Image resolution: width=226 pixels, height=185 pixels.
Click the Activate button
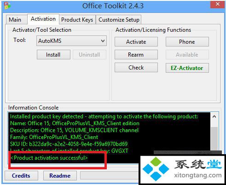136,42
